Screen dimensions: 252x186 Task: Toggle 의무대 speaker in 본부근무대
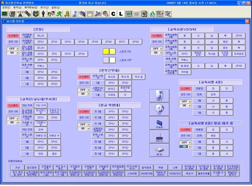pos(112,95)
